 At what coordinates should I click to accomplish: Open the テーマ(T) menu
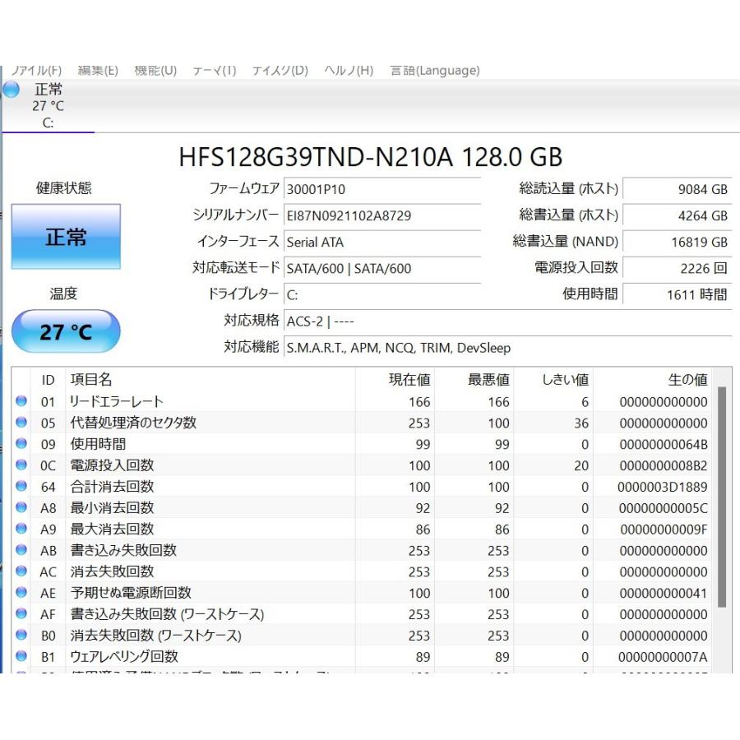[215, 71]
